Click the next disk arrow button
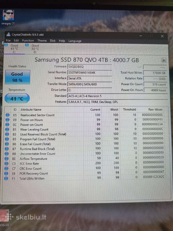Image resolution: width=173 pixels, height=231 pixels. (164, 60)
